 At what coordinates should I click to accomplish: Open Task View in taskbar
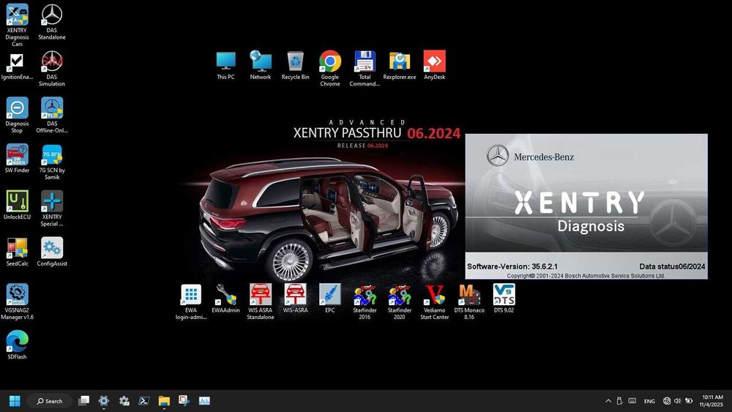83,401
